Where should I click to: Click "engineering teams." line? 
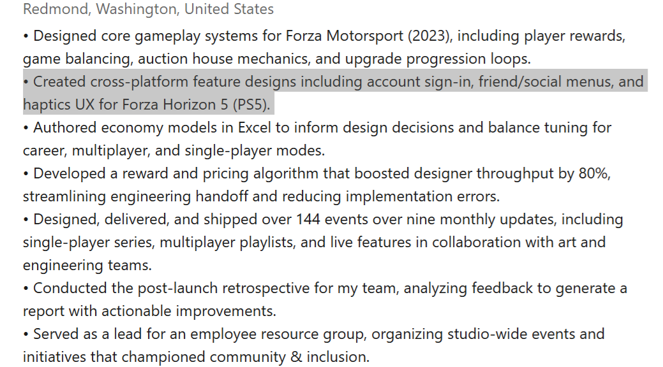tap(87, 266)
